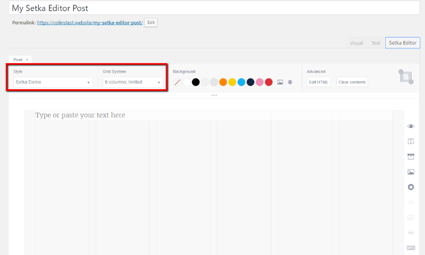This screenshot has width=425, height=255.
Task: Open the preview eye icon in sidebar
Action: (411, 126)
